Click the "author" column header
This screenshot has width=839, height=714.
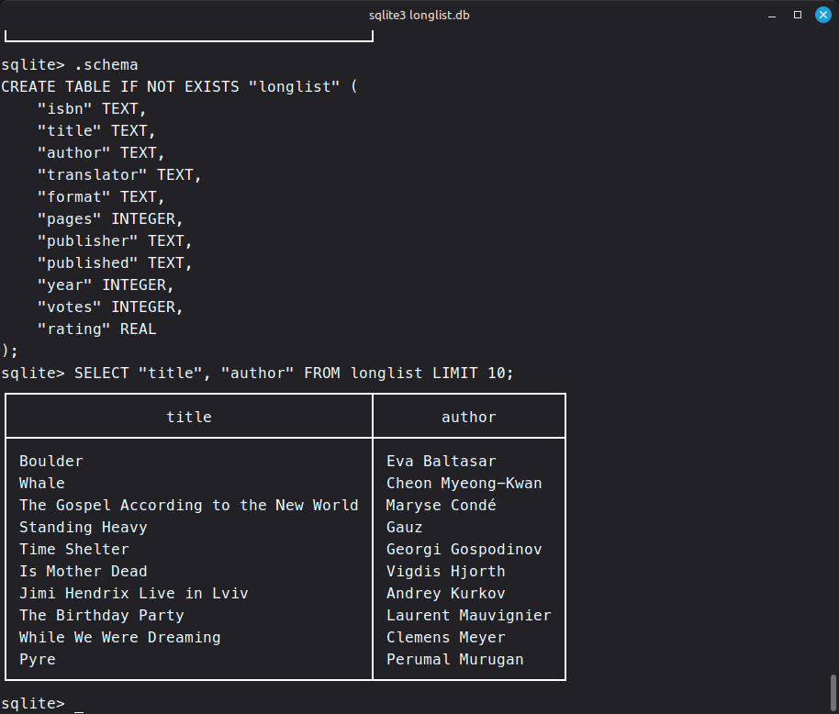coord(469,417)
